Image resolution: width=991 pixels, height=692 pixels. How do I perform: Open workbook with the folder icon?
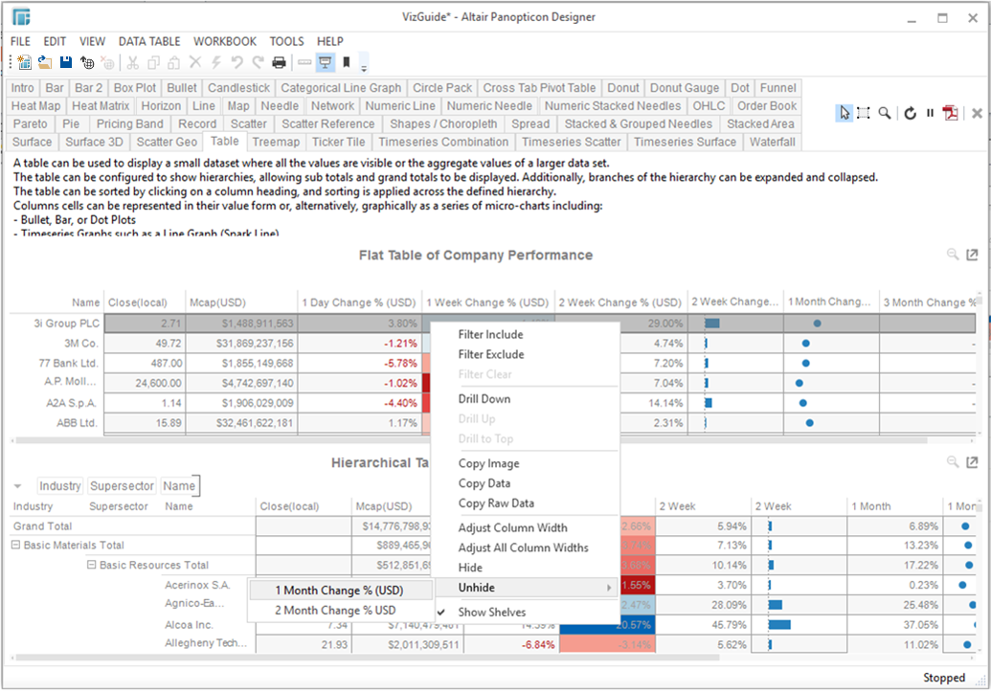click(x=45, y=63)
